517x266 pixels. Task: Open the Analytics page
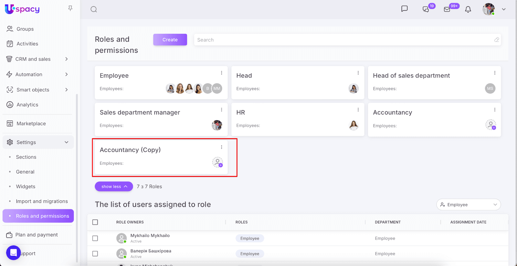tap(27, 105)
